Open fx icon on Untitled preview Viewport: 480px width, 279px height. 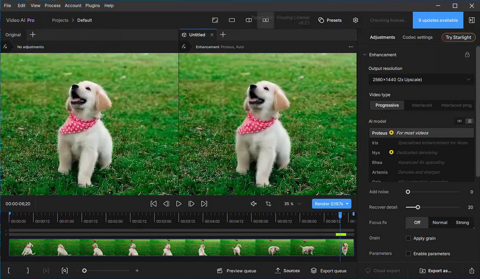click(x=184, y=47)
